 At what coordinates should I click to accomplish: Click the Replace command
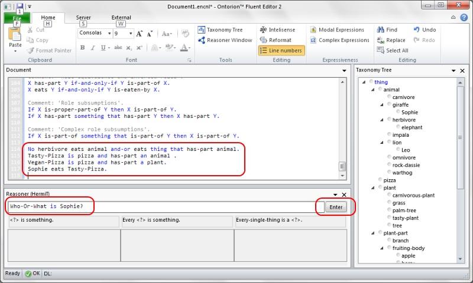(x=391, y=40)
